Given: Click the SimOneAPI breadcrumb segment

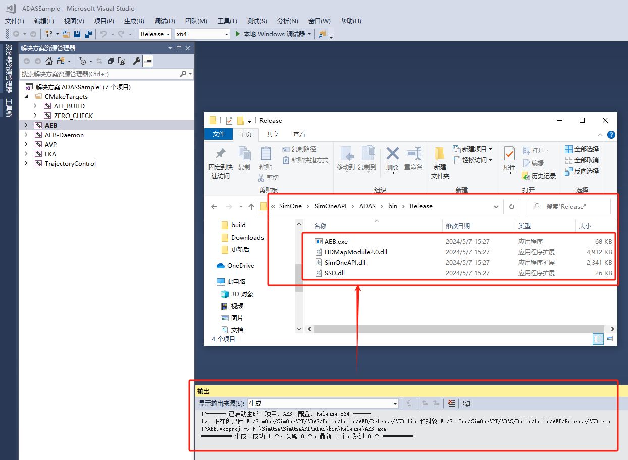Looking at the screenshot, I should (x=330, y=206).
